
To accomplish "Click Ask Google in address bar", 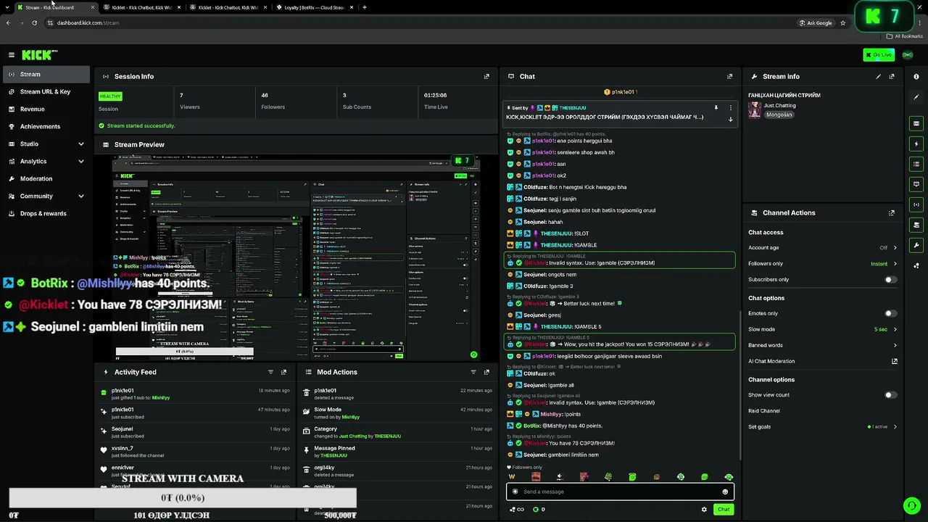I will tap(816, 22).
